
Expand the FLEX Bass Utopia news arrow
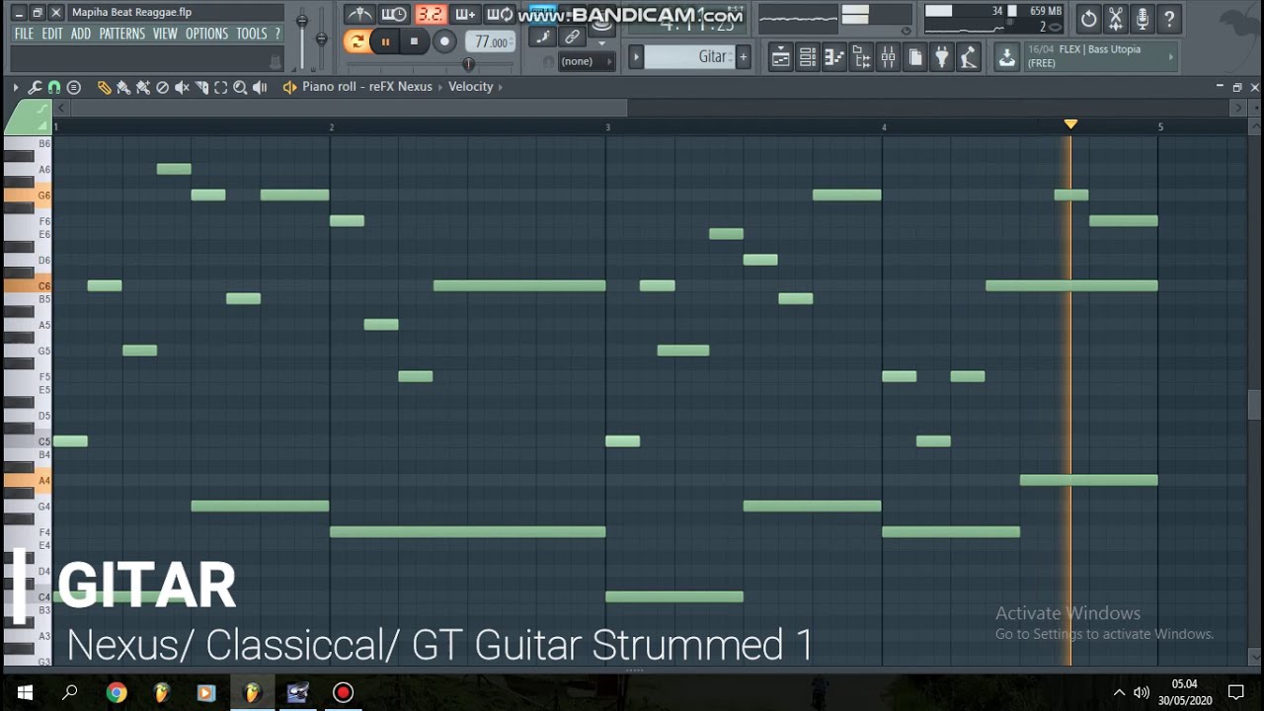(x=1171, y=56)
